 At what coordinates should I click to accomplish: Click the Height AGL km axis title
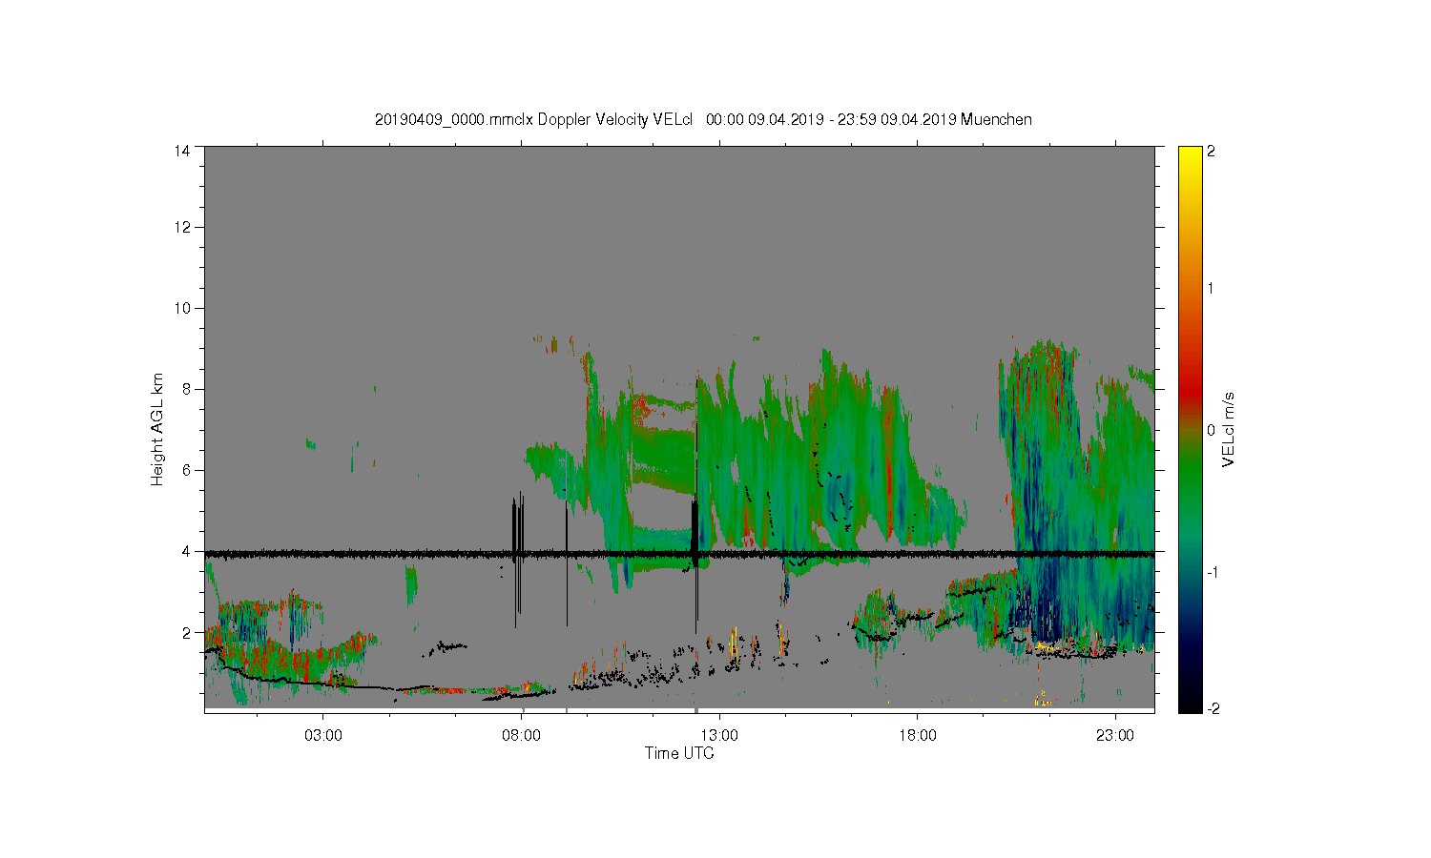click(157, 429)
